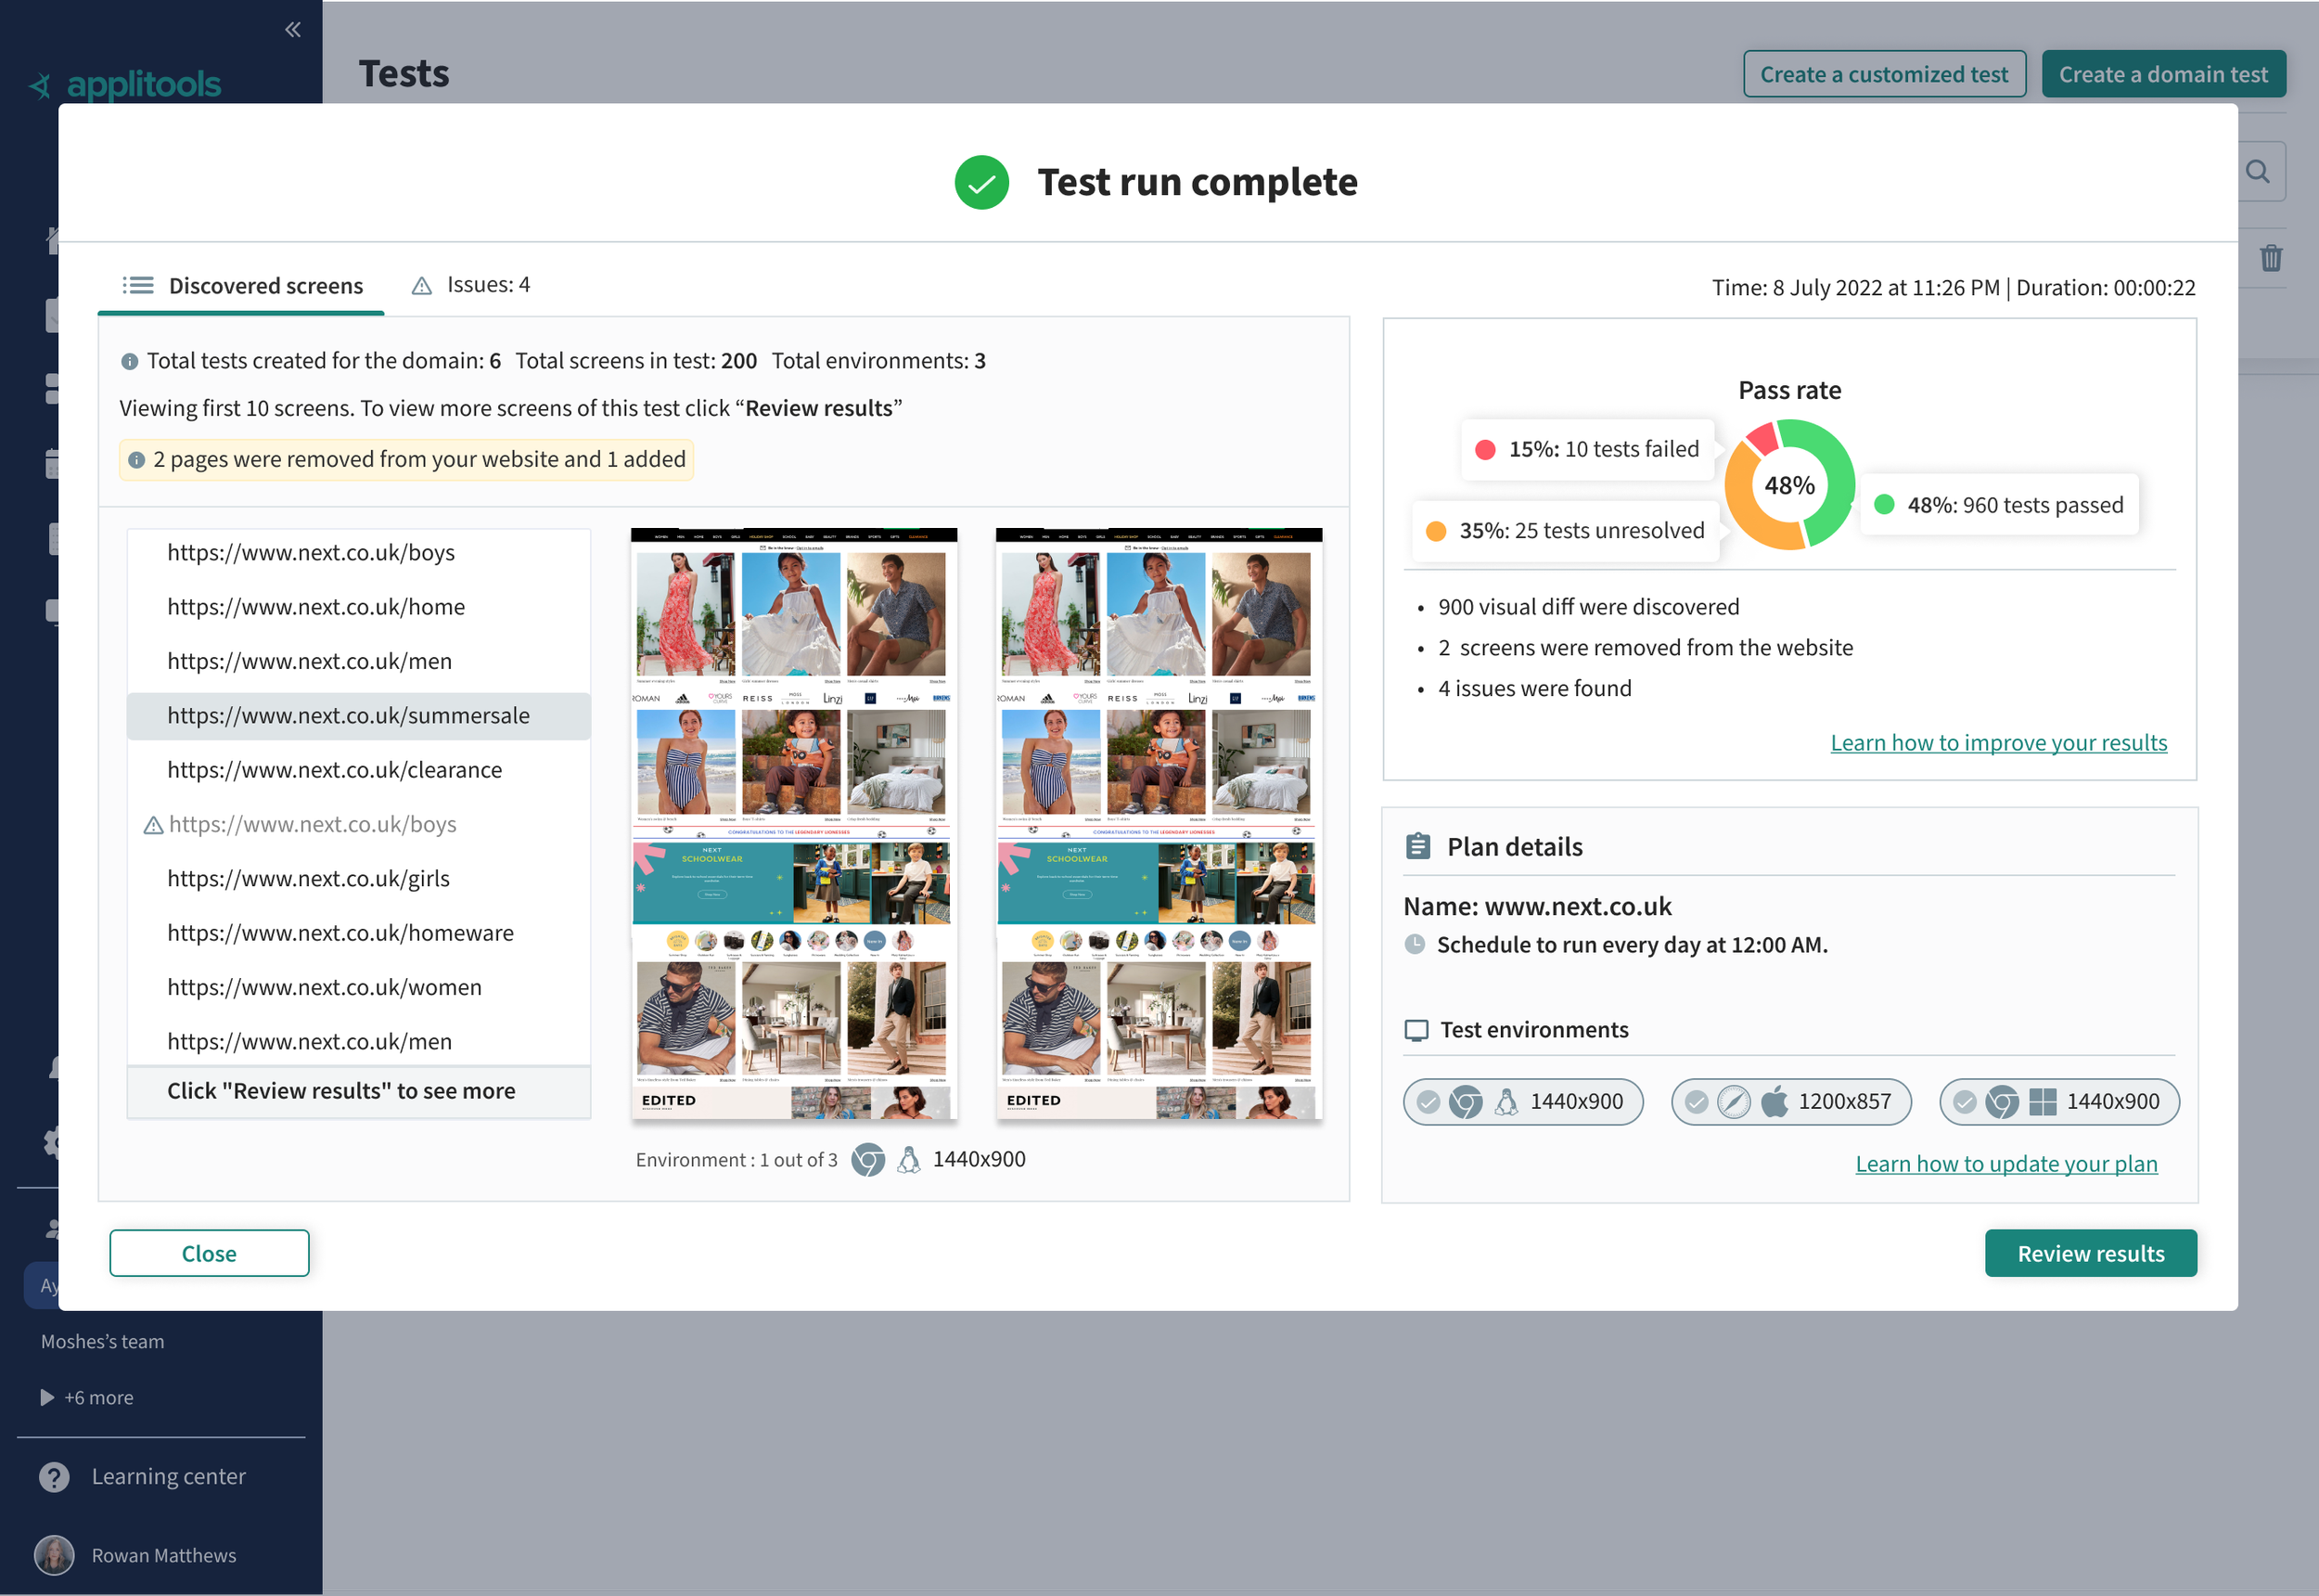
Task: Select Moshes's team in the sidebar
Action: [x=103, y=1342]
